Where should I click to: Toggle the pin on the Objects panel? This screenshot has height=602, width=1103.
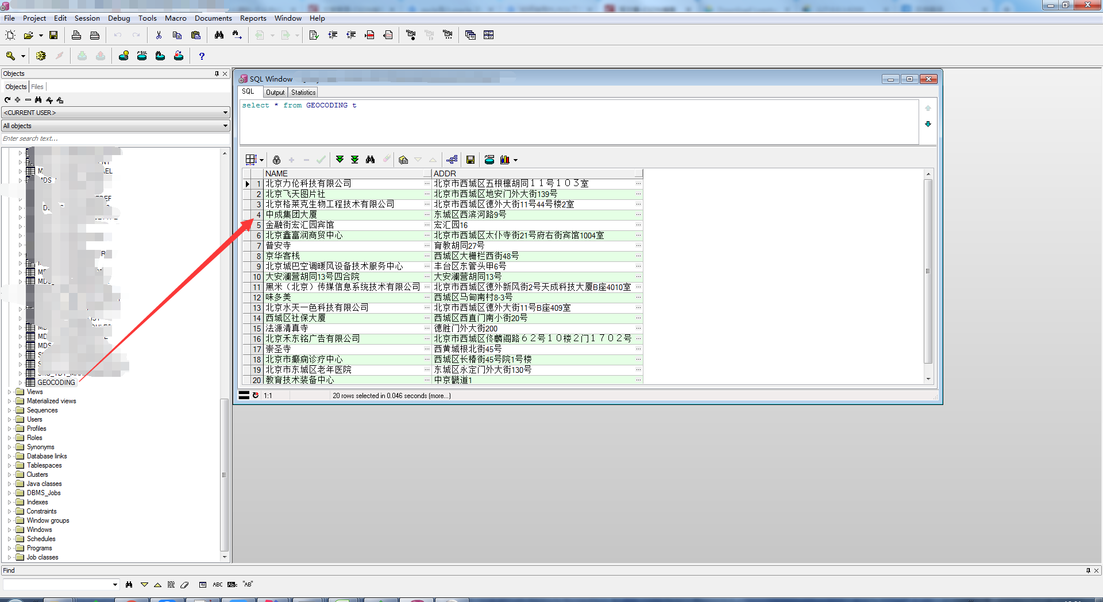point(217,74)
